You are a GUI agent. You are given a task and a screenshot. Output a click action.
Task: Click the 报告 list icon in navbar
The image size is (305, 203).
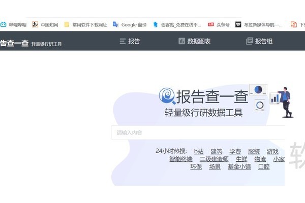click(123, 41)
